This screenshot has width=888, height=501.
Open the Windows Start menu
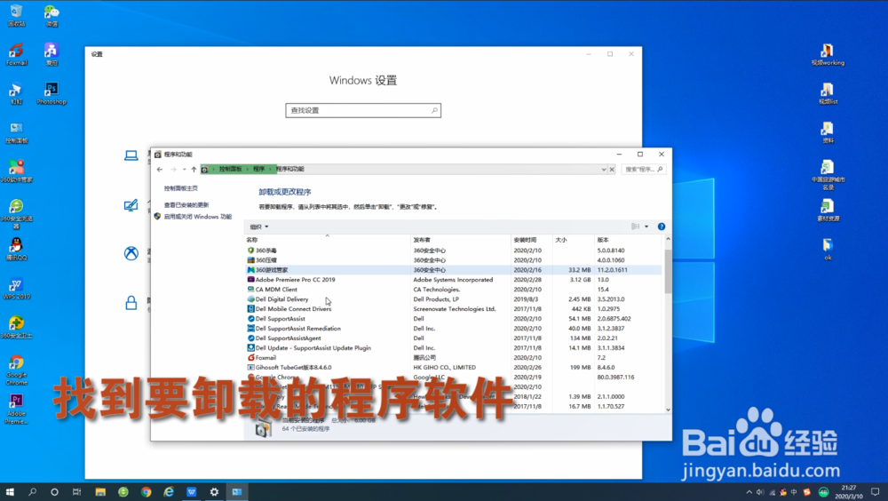coord(10,492)
